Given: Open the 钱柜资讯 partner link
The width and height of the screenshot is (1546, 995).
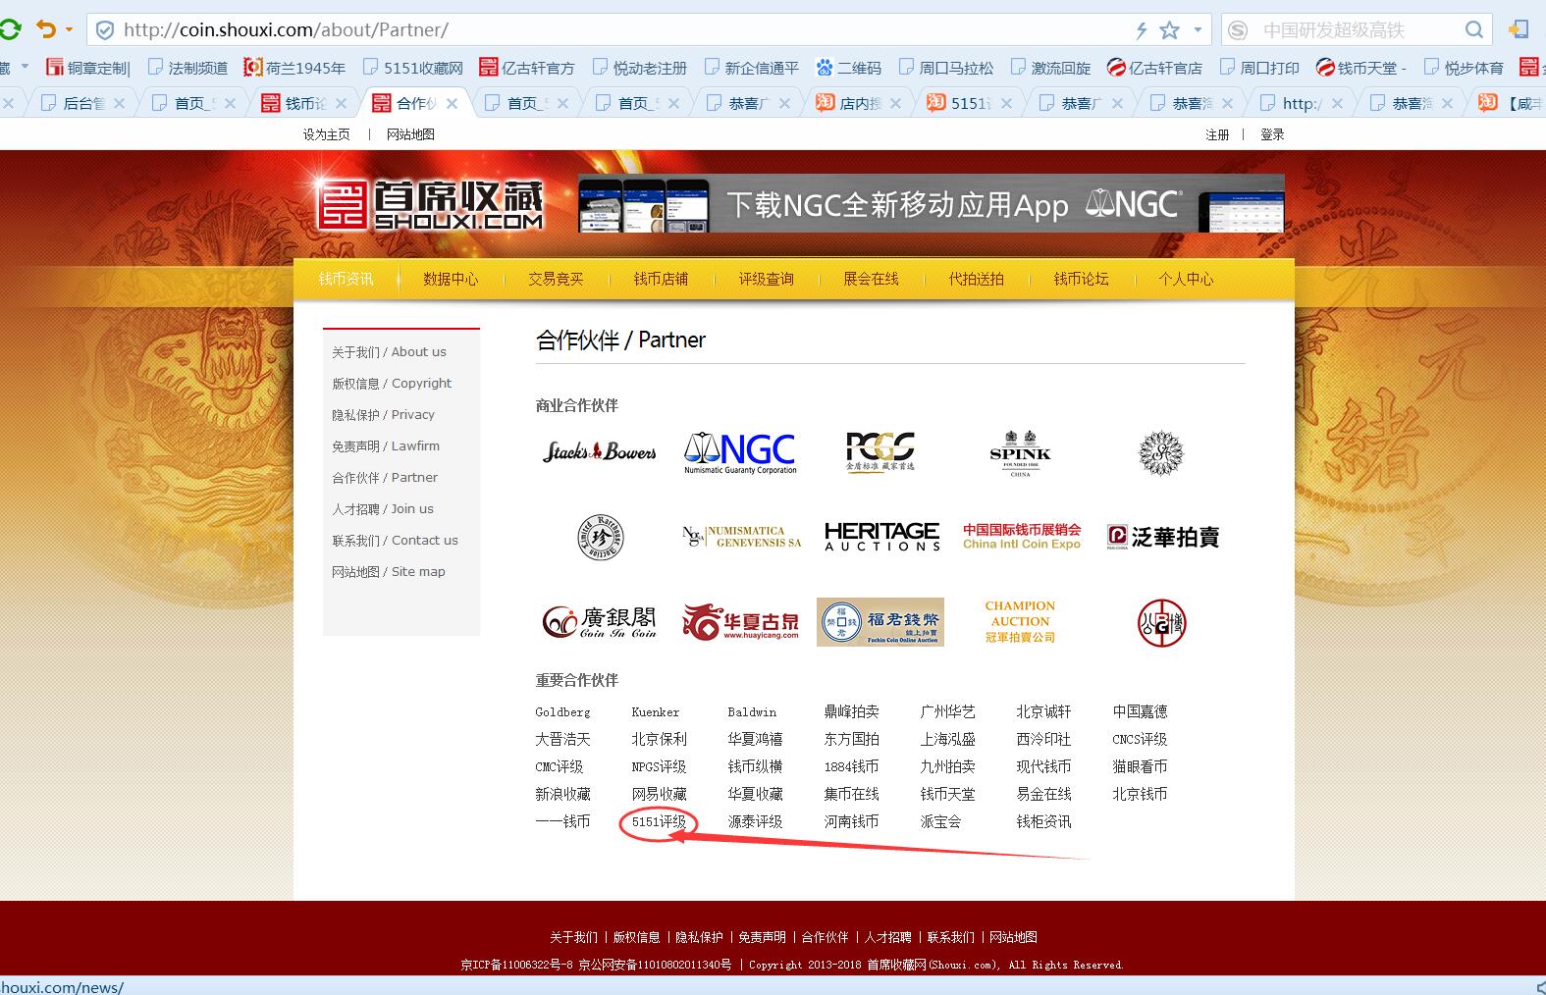Looking at the screenshot, I should tap(1043, 822).
